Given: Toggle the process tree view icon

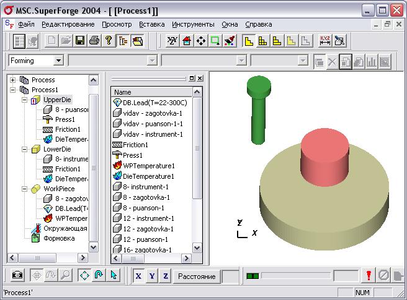Looking at the screenshot, I should [x=123, y=41].
